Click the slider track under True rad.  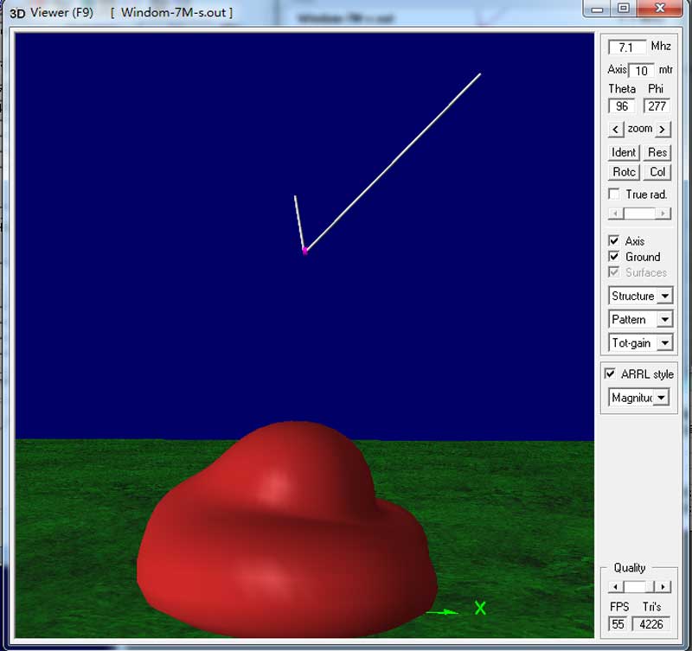click(639, 214)
